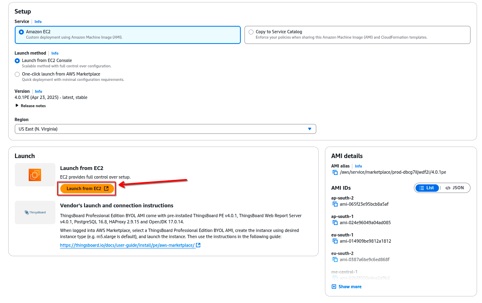Copy the eu-south-1 AMI ID
This screenshot has height=303, width=482.
pyautogui.click(x=335, y=241)
